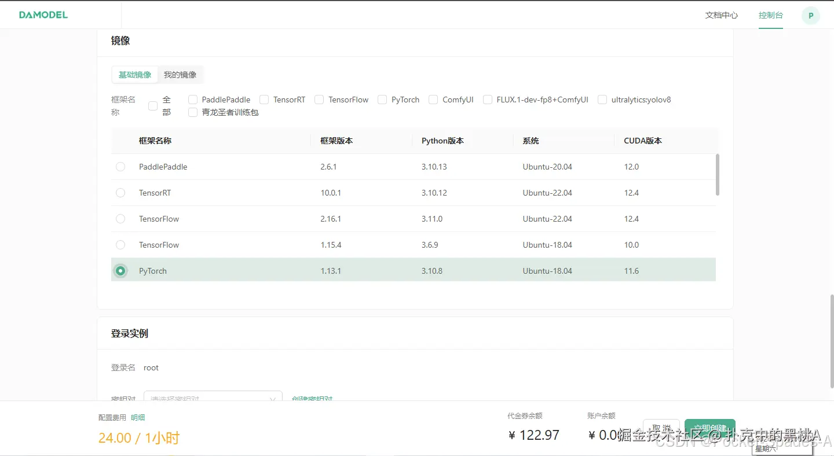
Task: Open the 明细 cost details link
Action: coord(138,417)
